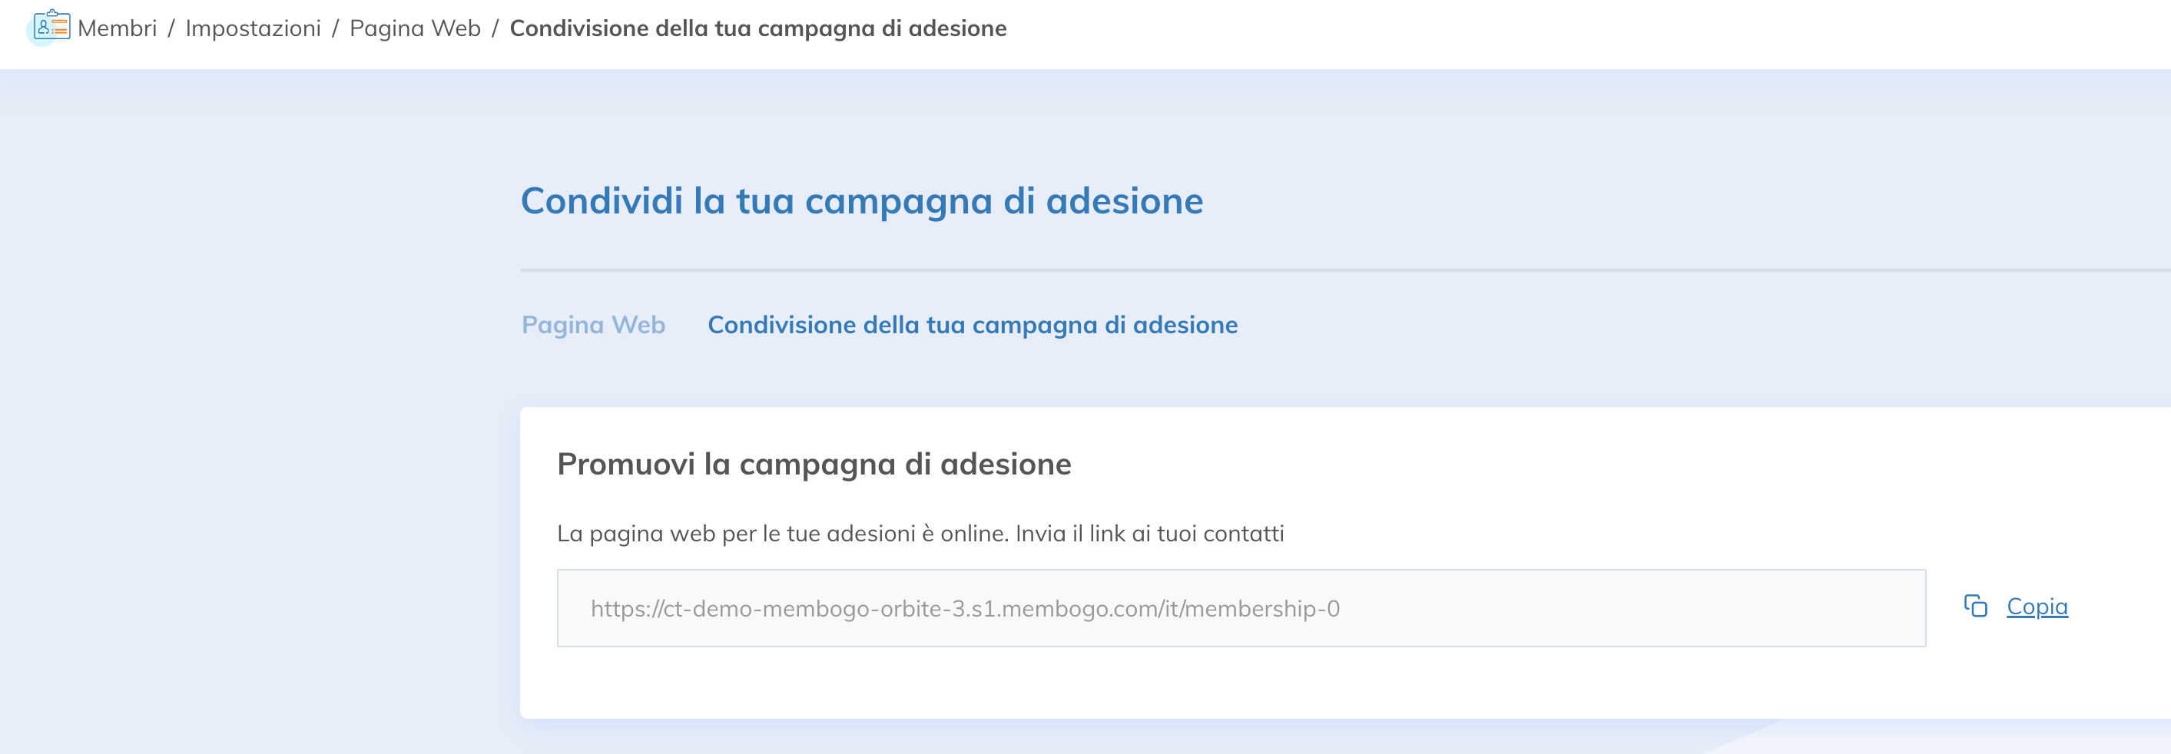This screenshot has height=754, width=2171.
Task: Click the empty blue background left of the title
Action: (253, 337)
